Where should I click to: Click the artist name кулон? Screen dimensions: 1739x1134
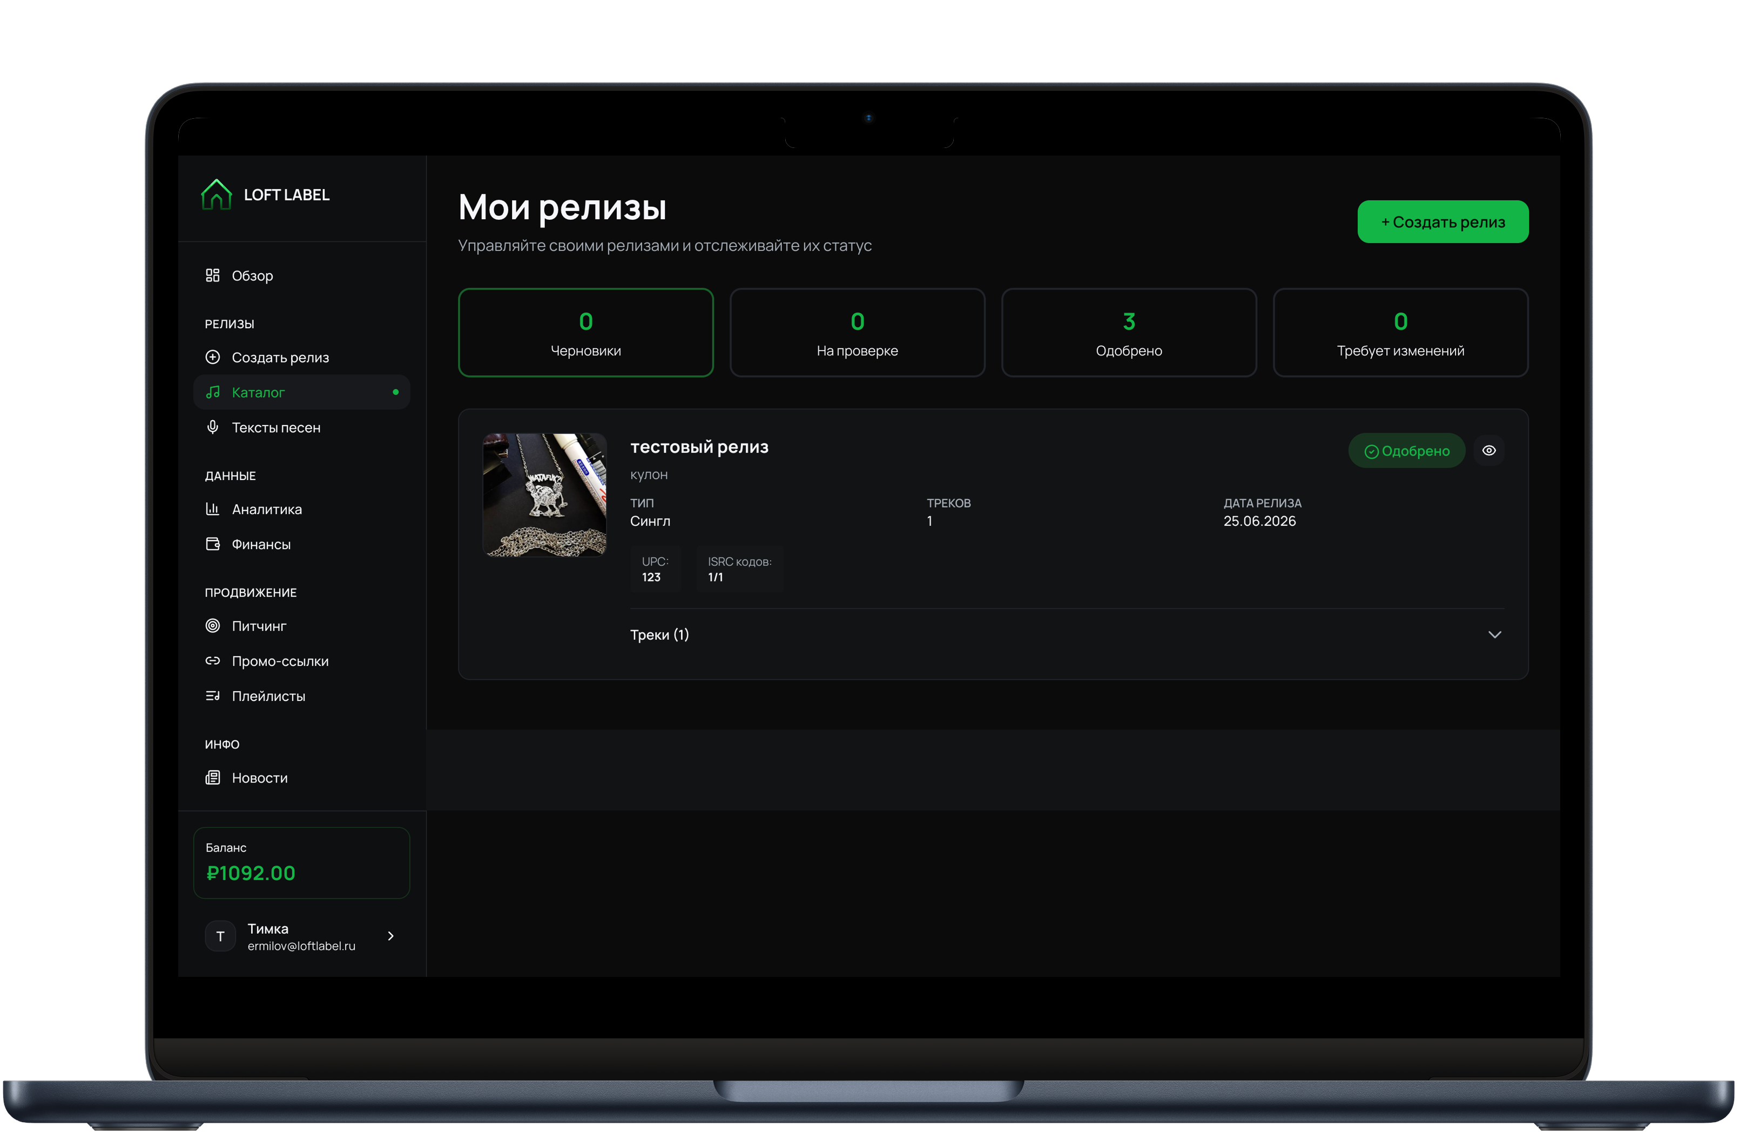pos(649,475)
